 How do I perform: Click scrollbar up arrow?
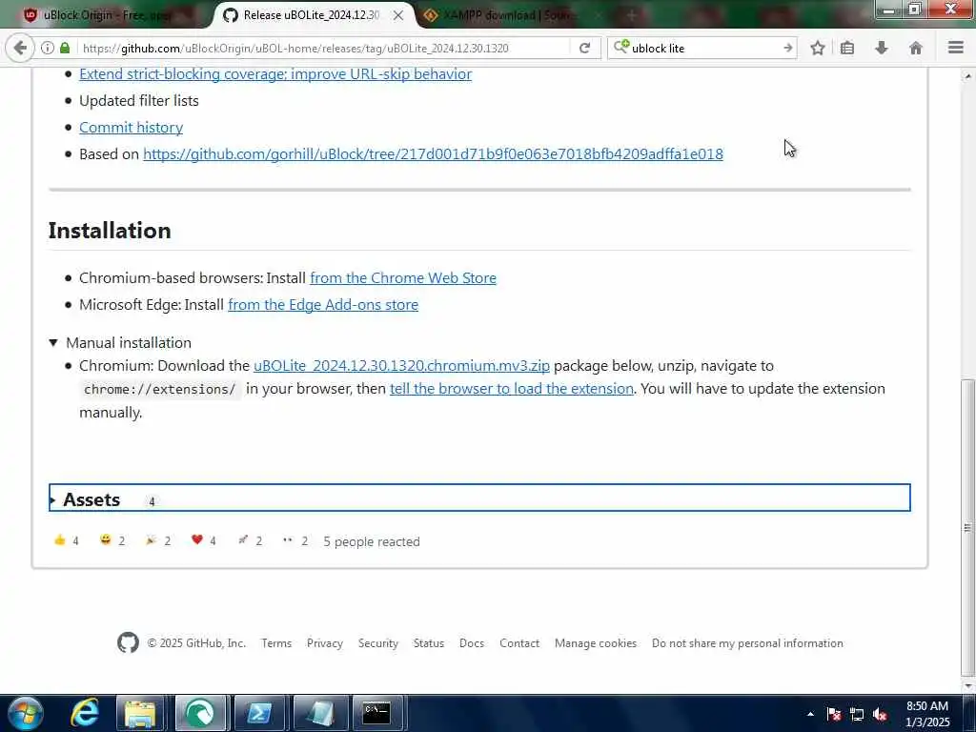(x=967, y=76)
